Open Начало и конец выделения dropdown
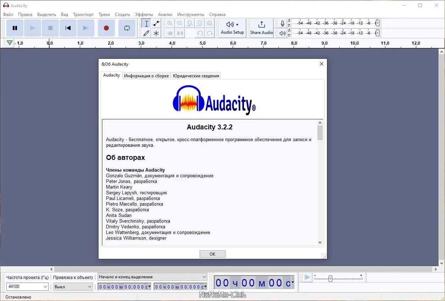445x301 pixels. (x=152, y=277)
